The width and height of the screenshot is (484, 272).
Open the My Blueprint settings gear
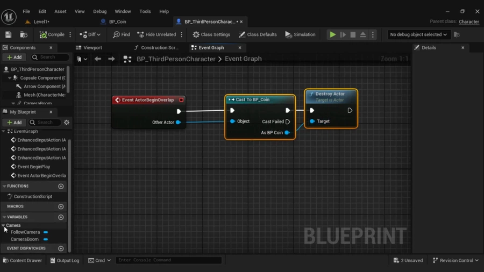click(67, 123)
